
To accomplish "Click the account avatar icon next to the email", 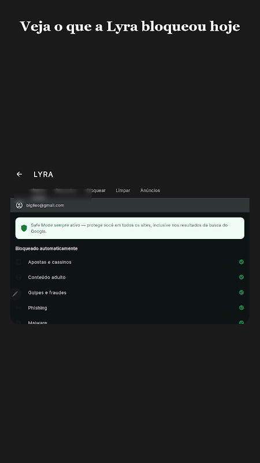I will [19, 205].
